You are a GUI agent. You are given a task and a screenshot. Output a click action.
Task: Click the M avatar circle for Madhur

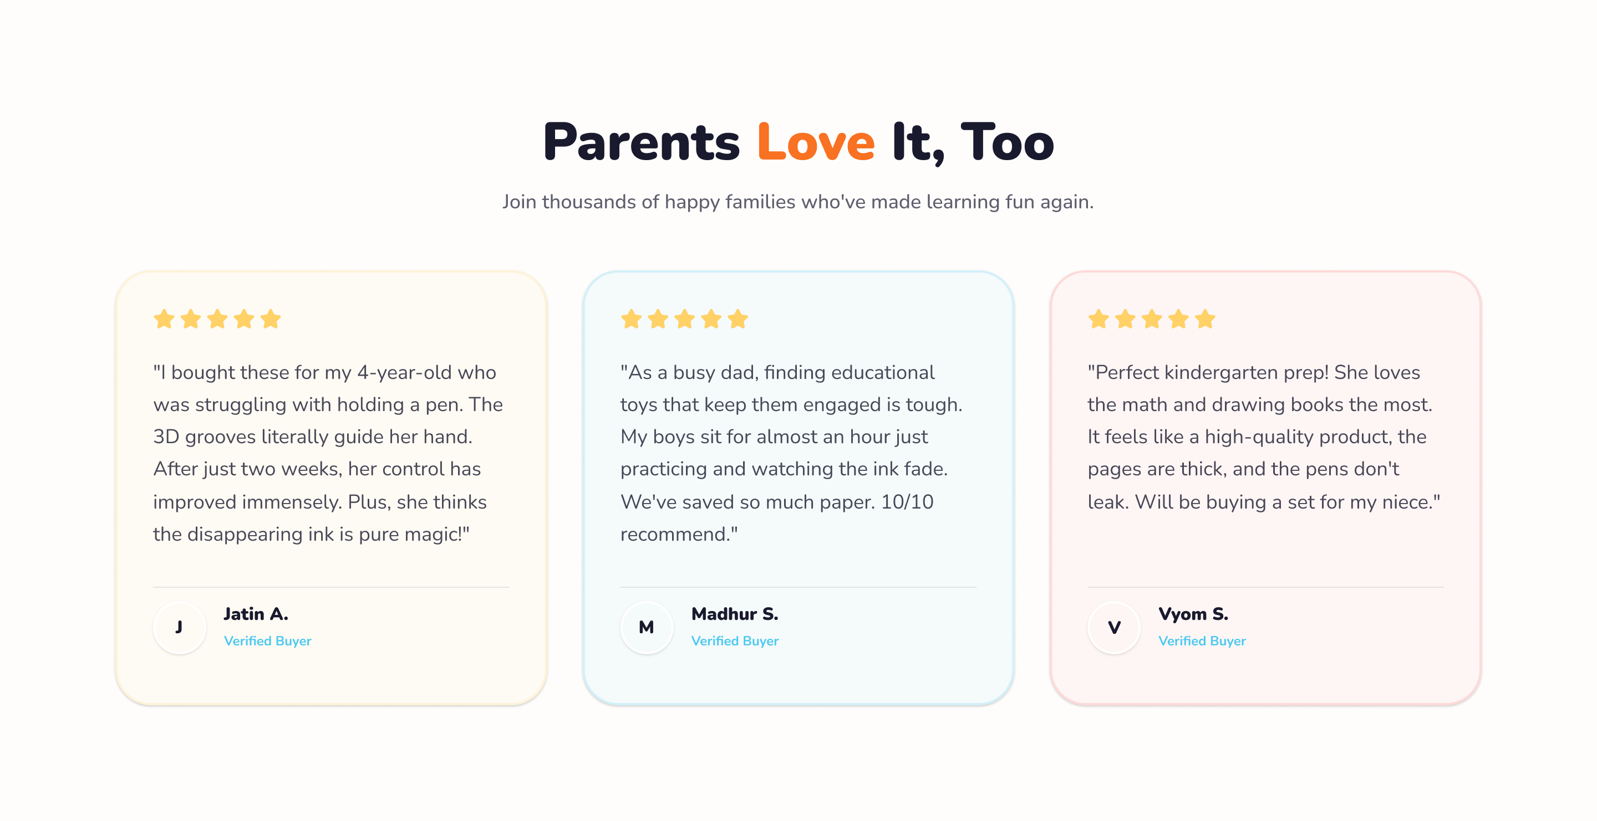[647, 627]
